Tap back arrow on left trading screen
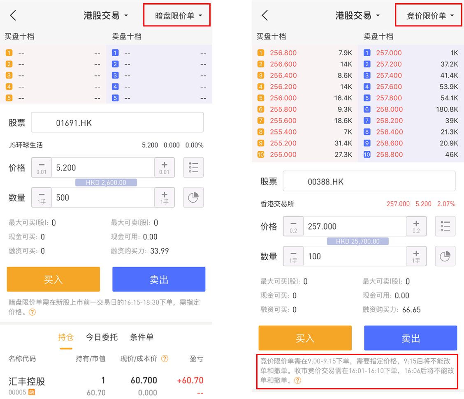The image size is (464, 399). coord(13,16)
